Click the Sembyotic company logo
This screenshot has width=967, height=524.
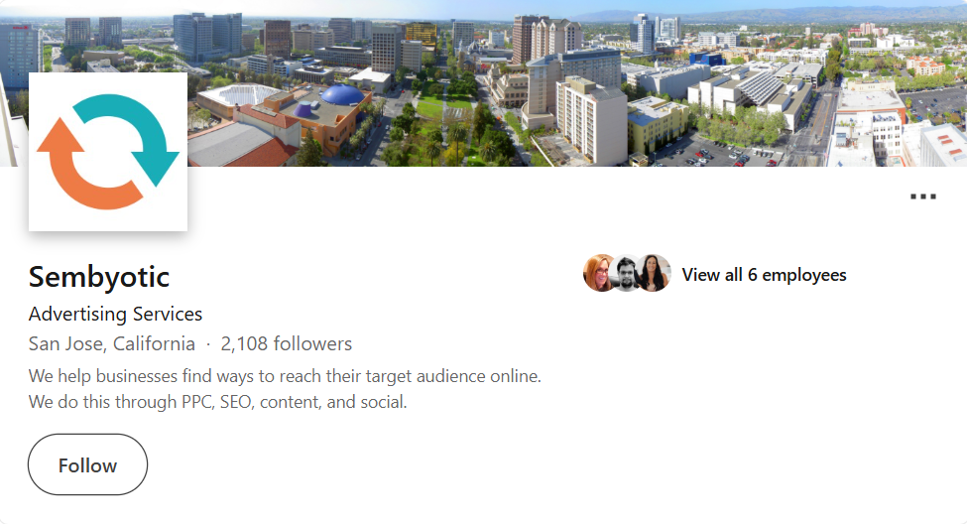tap(108, 152)
